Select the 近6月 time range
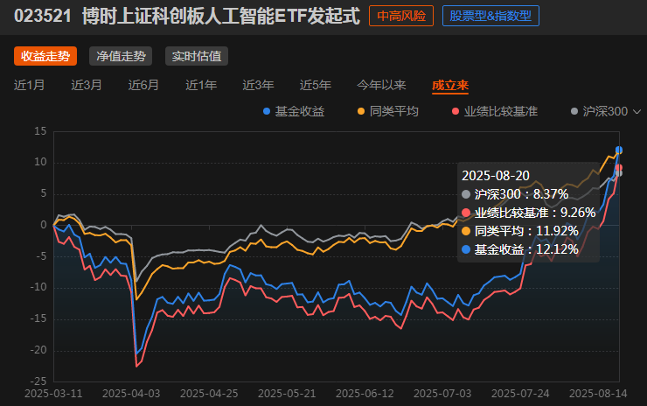This screenshot has width=647, height=406. pyautogui.click(x=143, y=85)
